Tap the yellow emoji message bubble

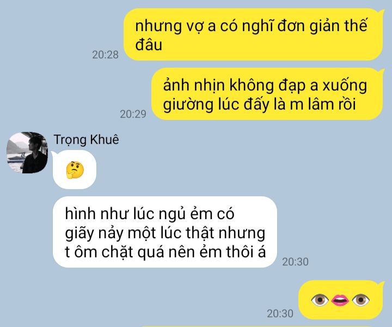pyautogui.click(x=341, y=300)
